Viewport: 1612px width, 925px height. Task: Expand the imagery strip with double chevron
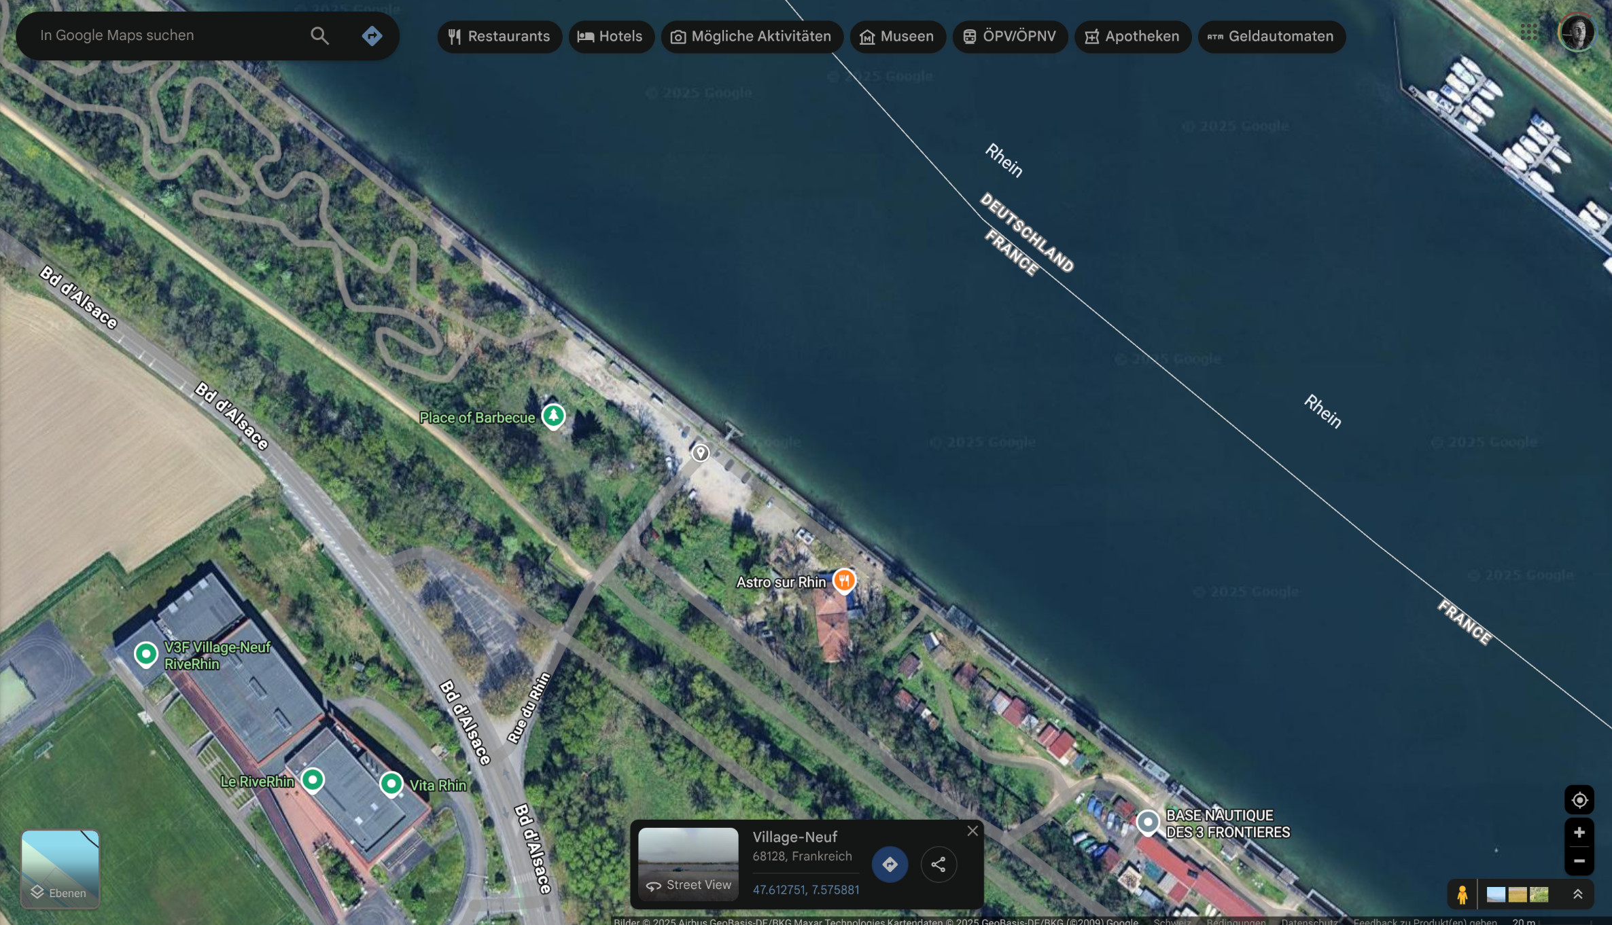(1578, 894)
